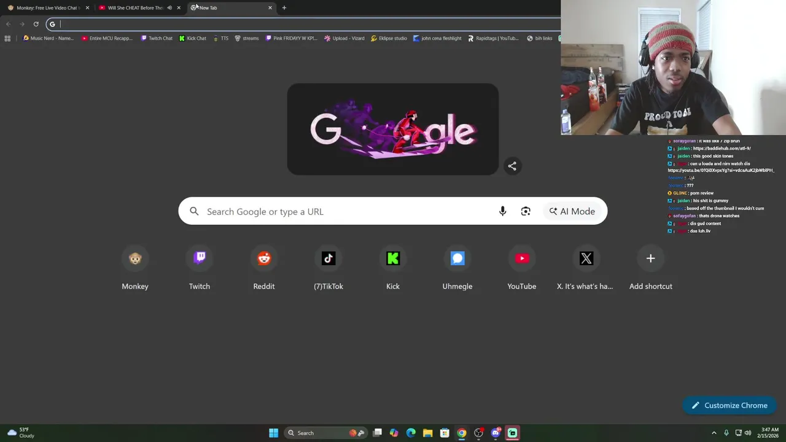Viewport: 786px width, 442px height.
Task: Click the browser back arrow
Action: pos(8,24)
